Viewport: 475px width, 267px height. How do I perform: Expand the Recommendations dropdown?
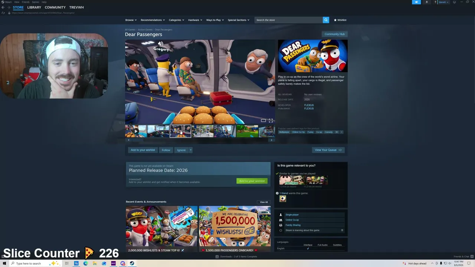(153, 20)
